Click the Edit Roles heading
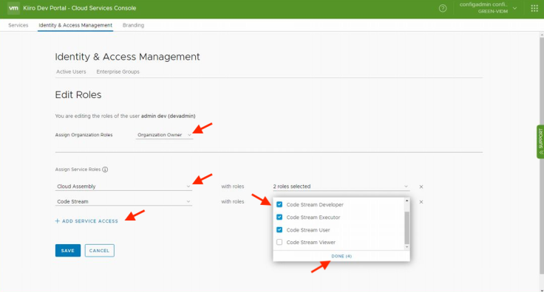 tap(78, 95)
